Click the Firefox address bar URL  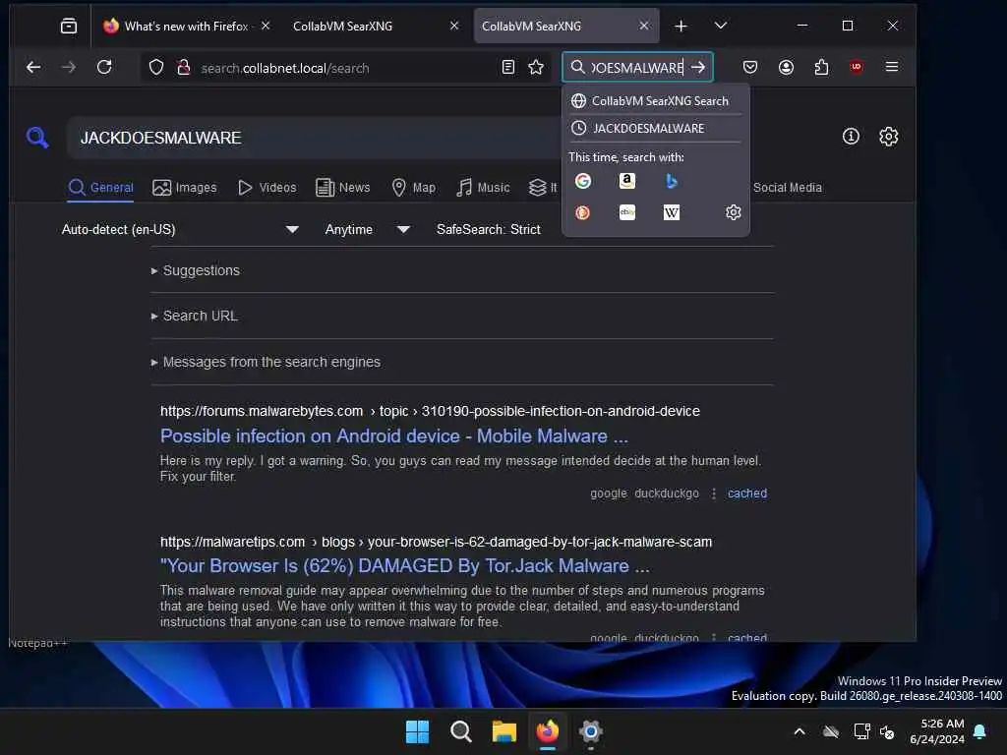coord(284,68)
